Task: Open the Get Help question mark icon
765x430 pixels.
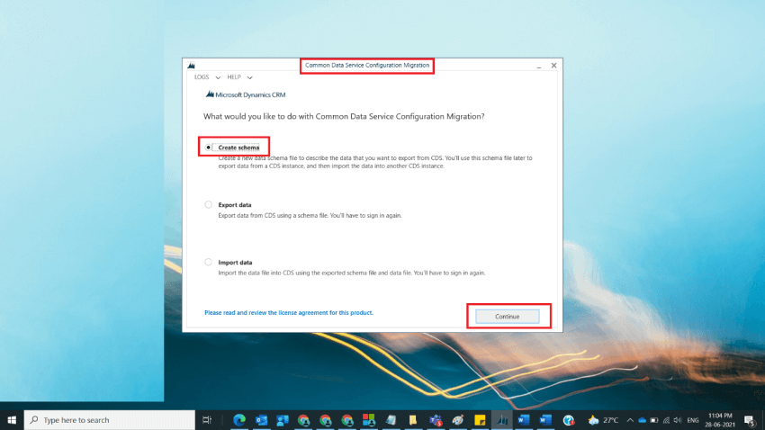Action: (x=569, y=420)
